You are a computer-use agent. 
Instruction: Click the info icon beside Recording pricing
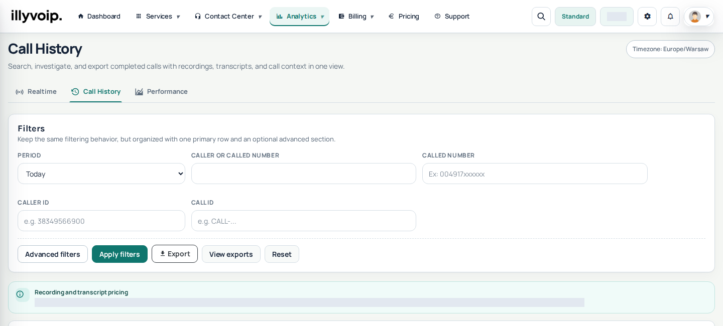tap(20, 294)
